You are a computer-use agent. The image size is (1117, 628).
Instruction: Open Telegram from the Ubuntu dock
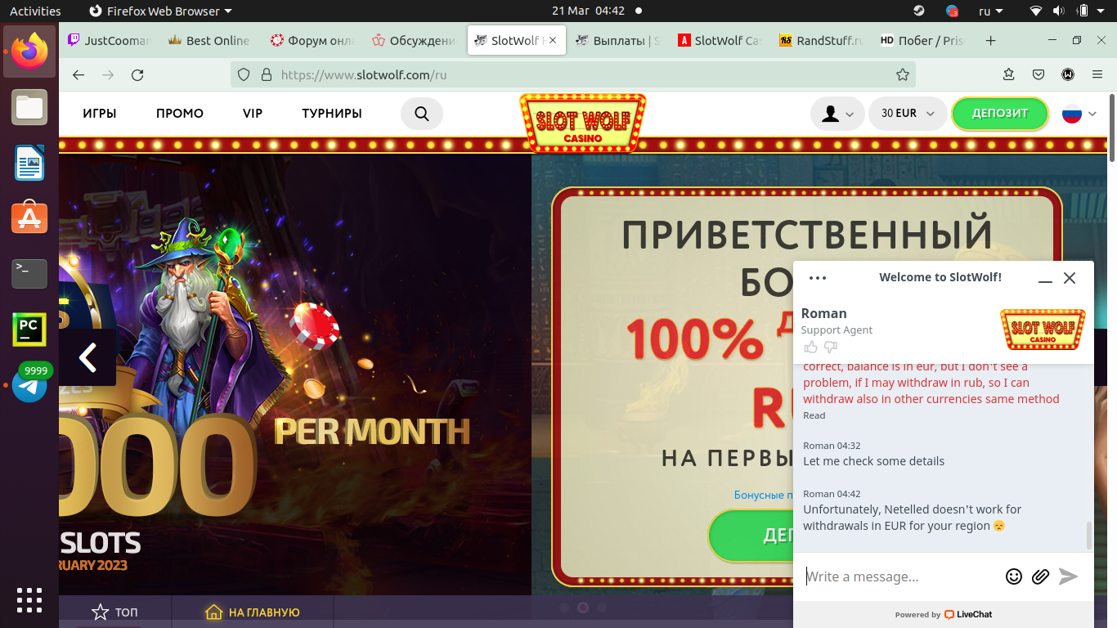click(29, 385)
